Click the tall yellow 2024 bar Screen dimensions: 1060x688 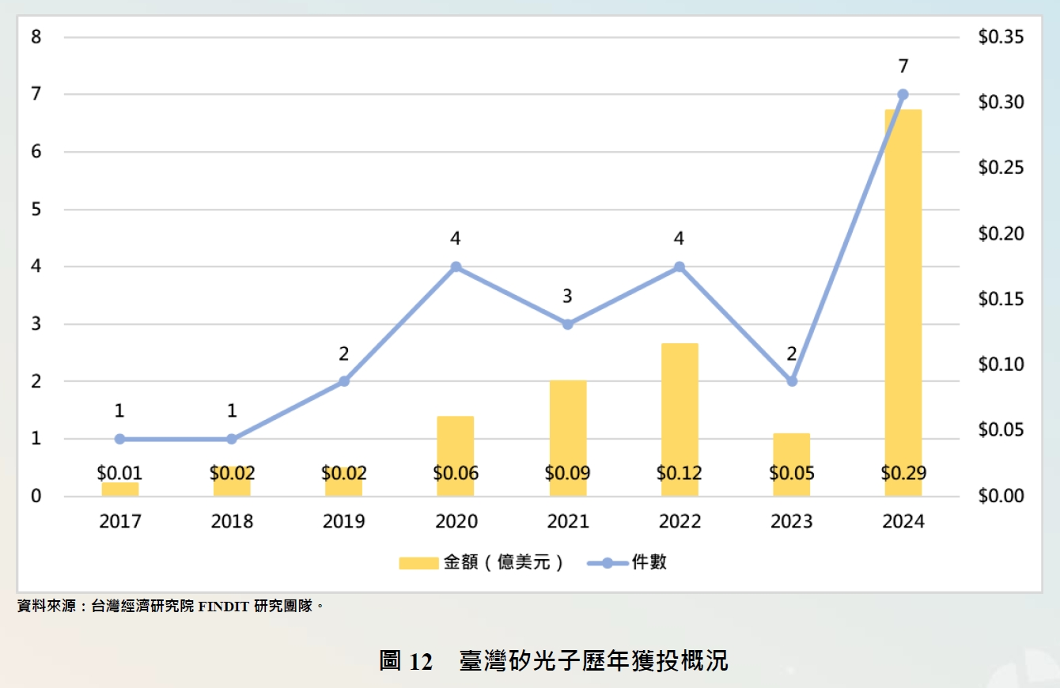903,301
